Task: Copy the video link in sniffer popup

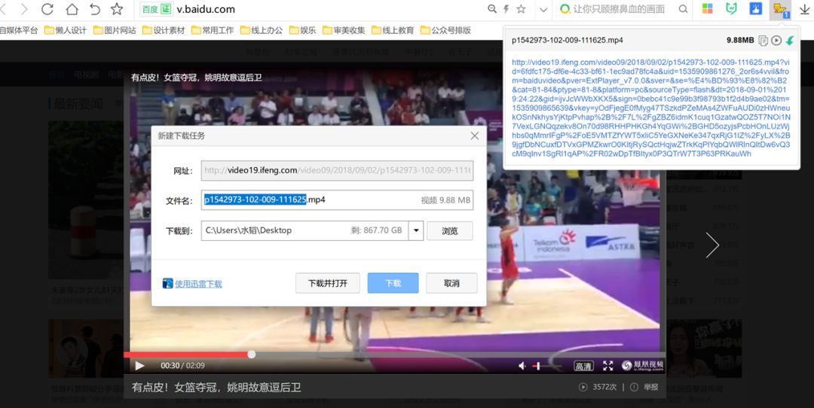Action: tap(763, 41)
